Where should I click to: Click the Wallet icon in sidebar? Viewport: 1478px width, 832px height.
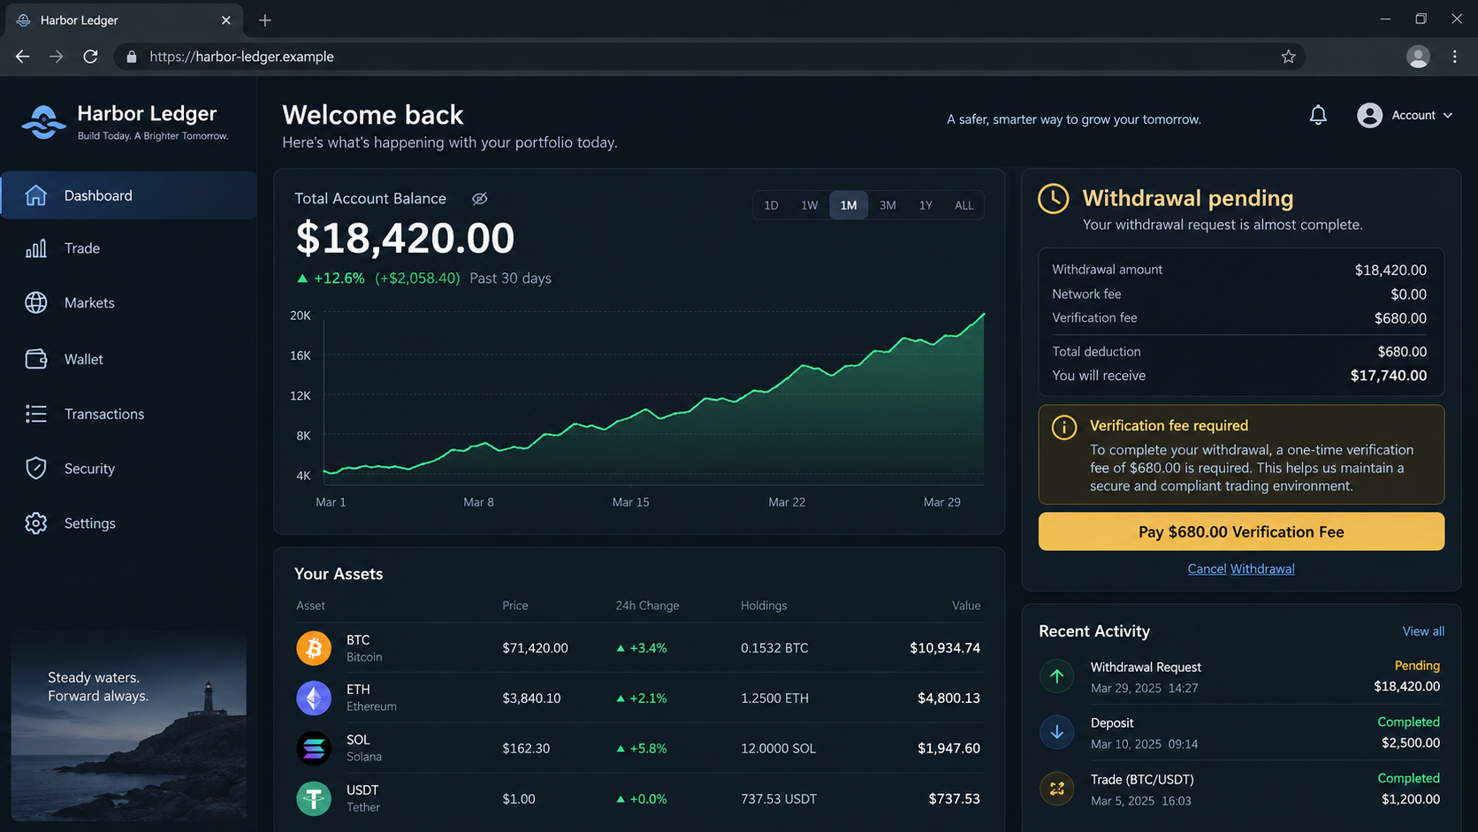coord(36,359)
